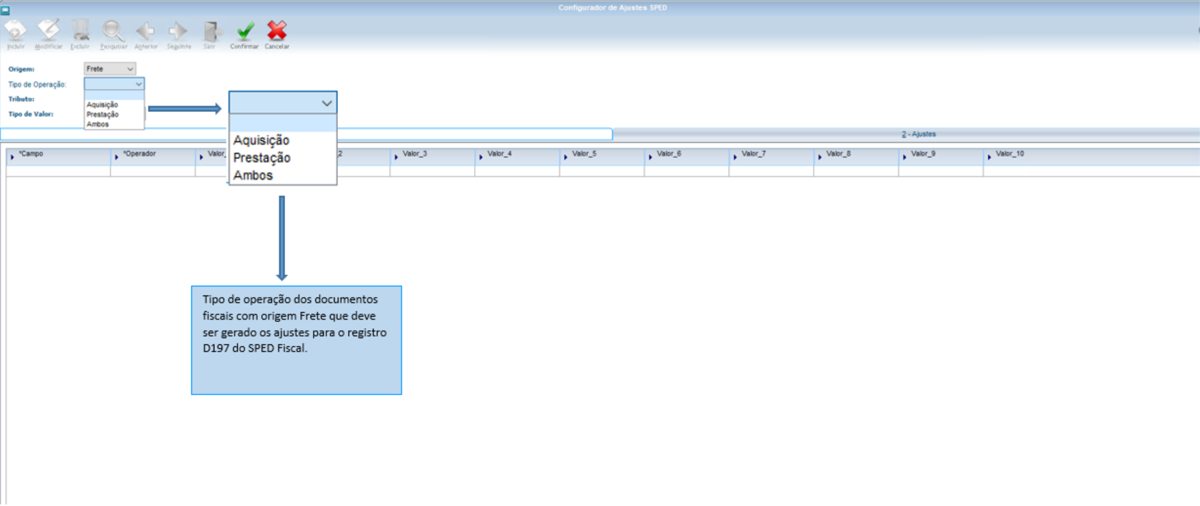Open the Origem dropdown showing Frete

tap(109, 68)
